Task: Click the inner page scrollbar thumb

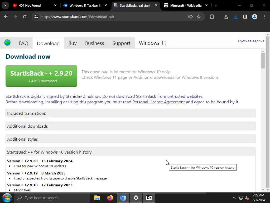Action: 263,61
